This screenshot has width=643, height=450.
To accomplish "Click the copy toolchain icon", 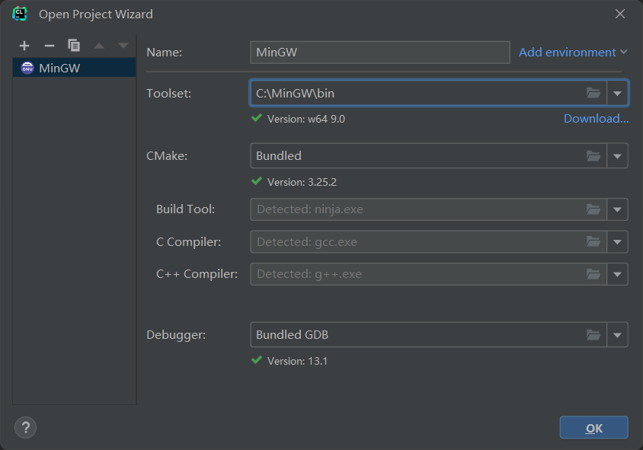I will point(74,46).
